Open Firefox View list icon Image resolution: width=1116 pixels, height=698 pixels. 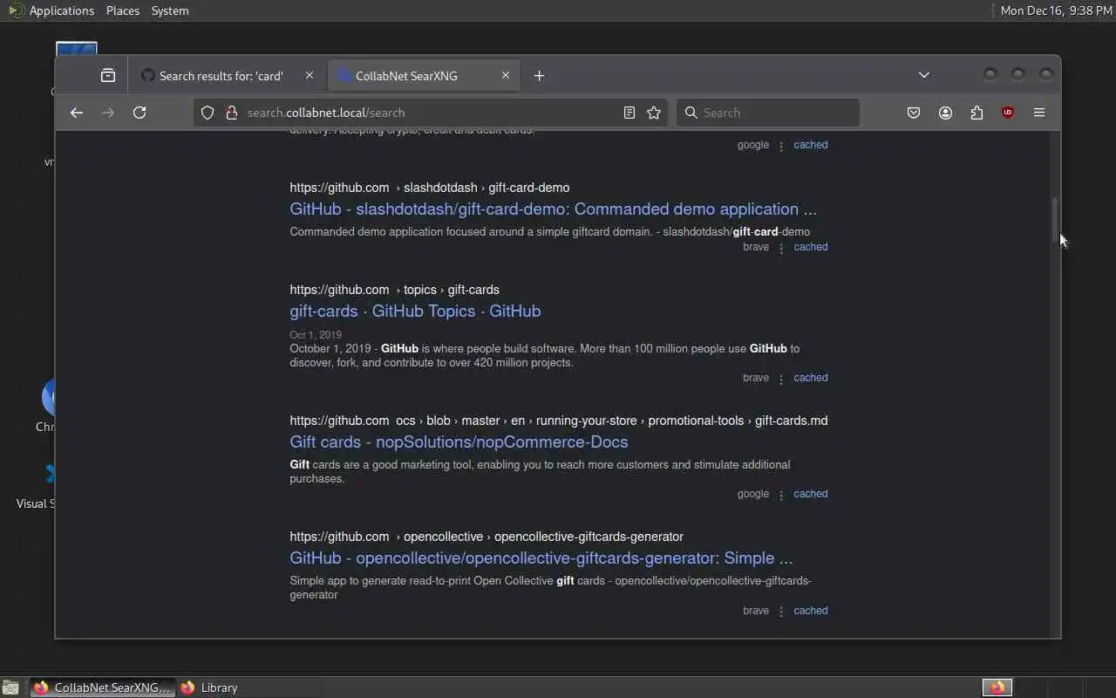pyautogui.click(x=108, y=76)
